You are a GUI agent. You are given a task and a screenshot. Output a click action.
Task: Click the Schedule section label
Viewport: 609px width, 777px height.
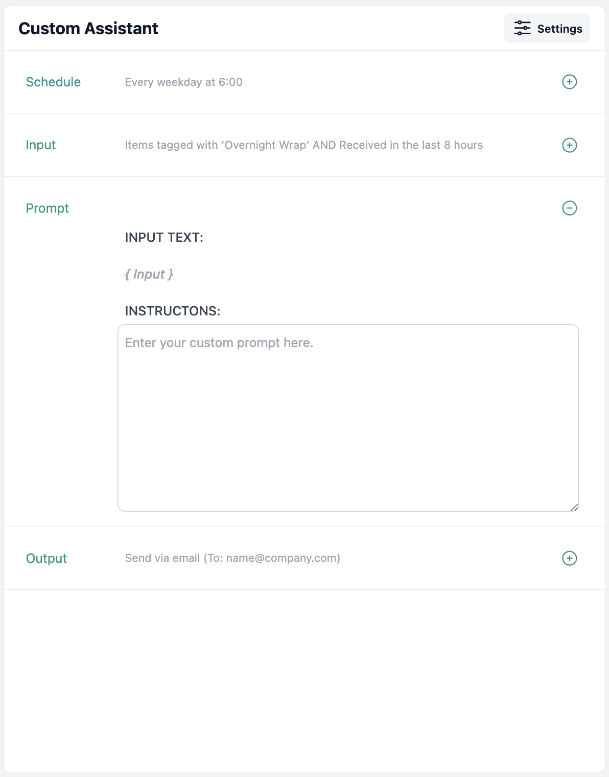[53, 82]
